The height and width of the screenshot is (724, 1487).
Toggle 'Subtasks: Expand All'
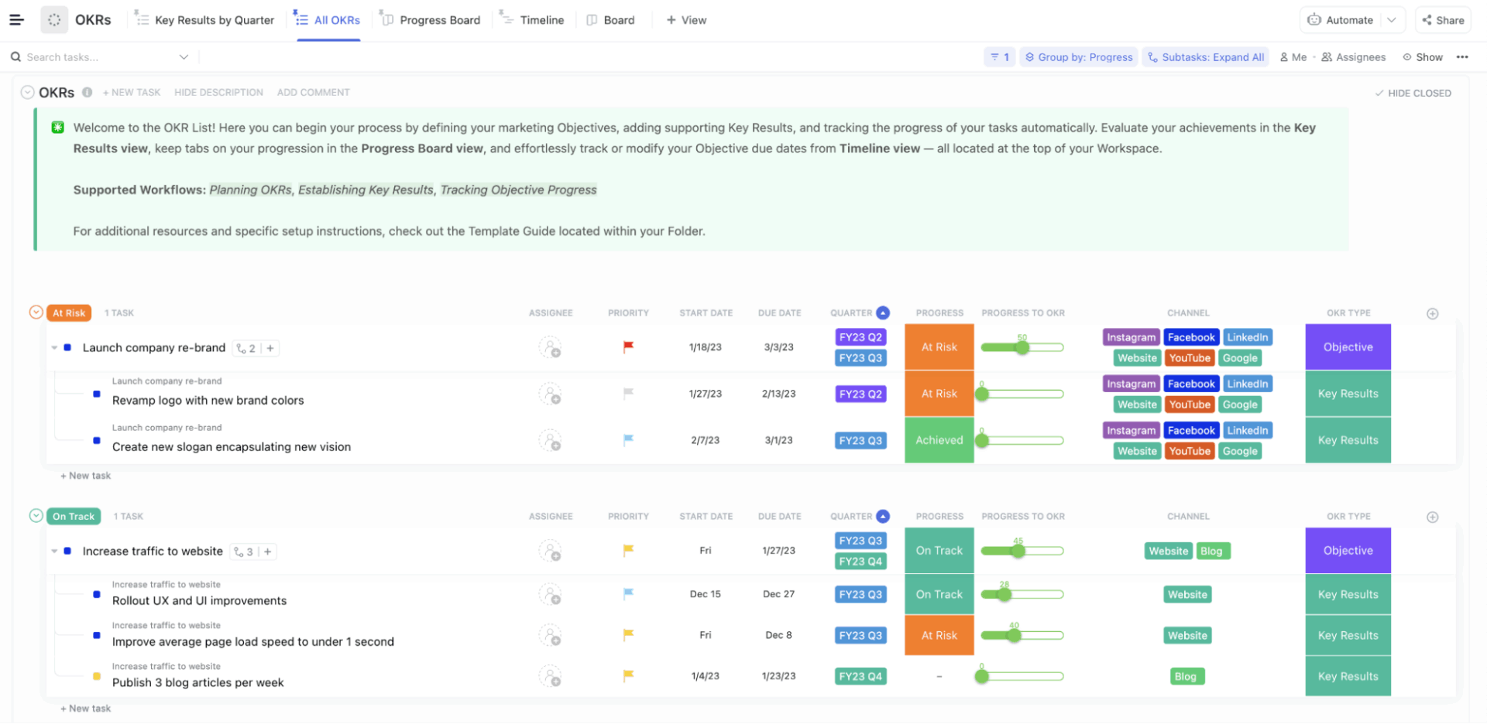[x=1205, y=56]
